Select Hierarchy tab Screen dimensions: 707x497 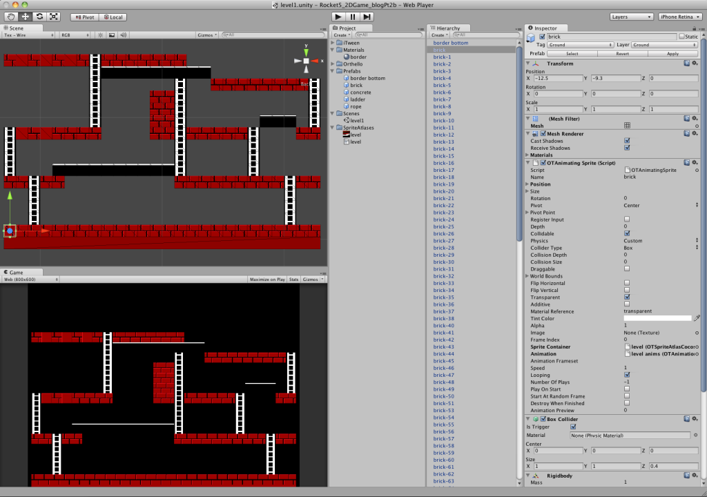447,28
